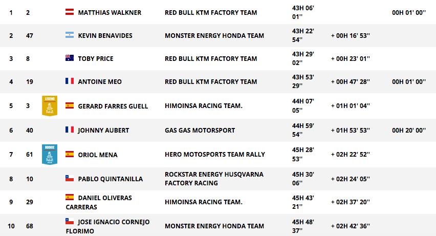This screenshot has height=236, width=436.
Task: Click bib number 68 in row ten
Action: pos(30,226)
